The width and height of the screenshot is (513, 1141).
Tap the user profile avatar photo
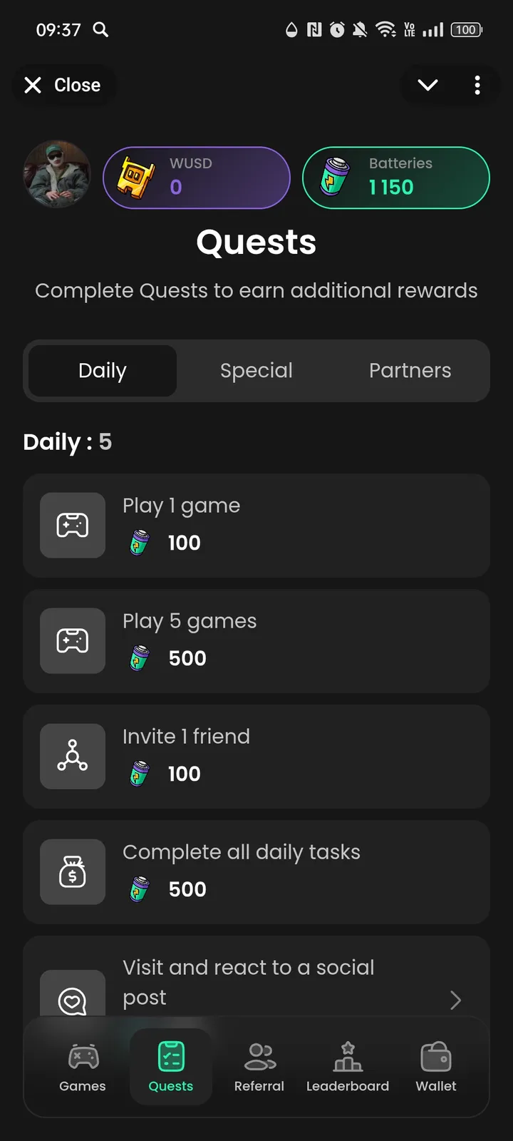click(57, 175)
